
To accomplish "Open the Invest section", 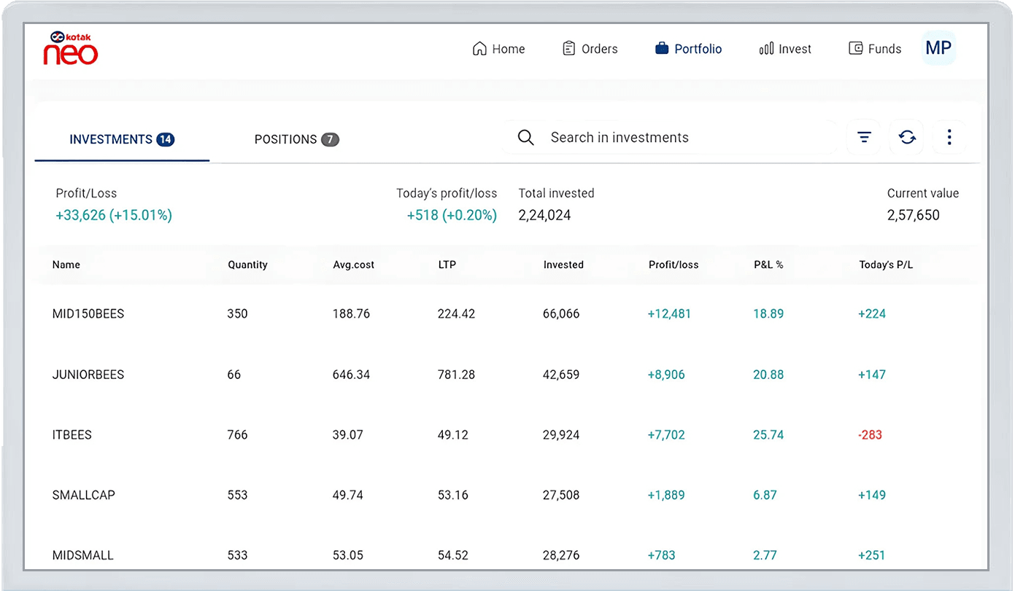I will coord(785,49).
